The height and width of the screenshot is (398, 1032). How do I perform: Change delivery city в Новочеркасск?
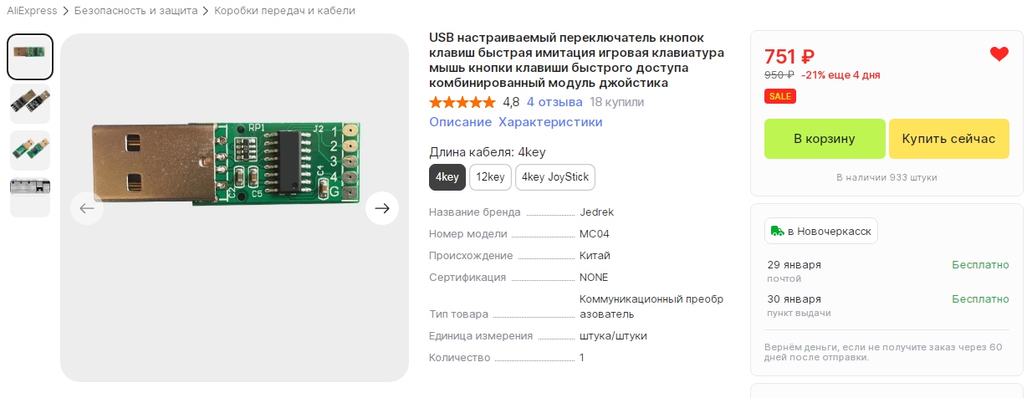821,231
